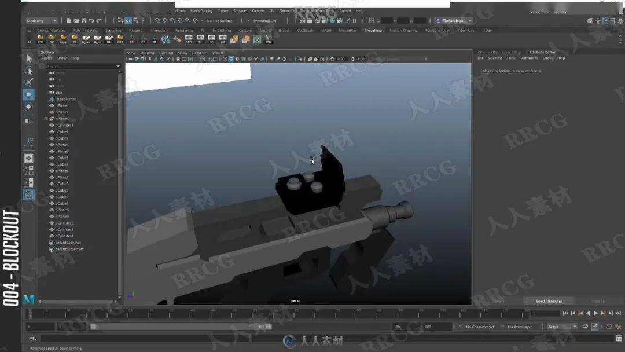Expand the pPlane3 node in Outliner
Viewport: 625px width, 352px height.
click(x=46, y=119)
